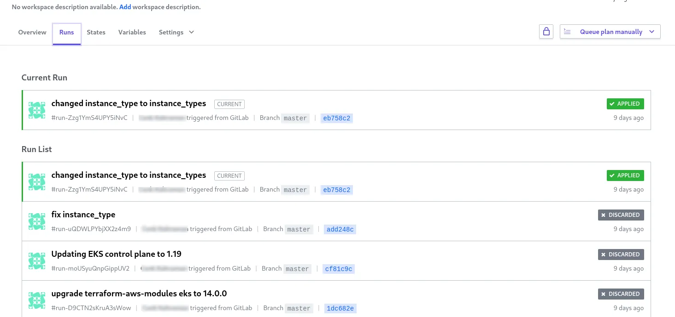Click avatar icon beside fix instance_type run
The image size is (675, 317).
pyautogui.click(x=37, y=221)
